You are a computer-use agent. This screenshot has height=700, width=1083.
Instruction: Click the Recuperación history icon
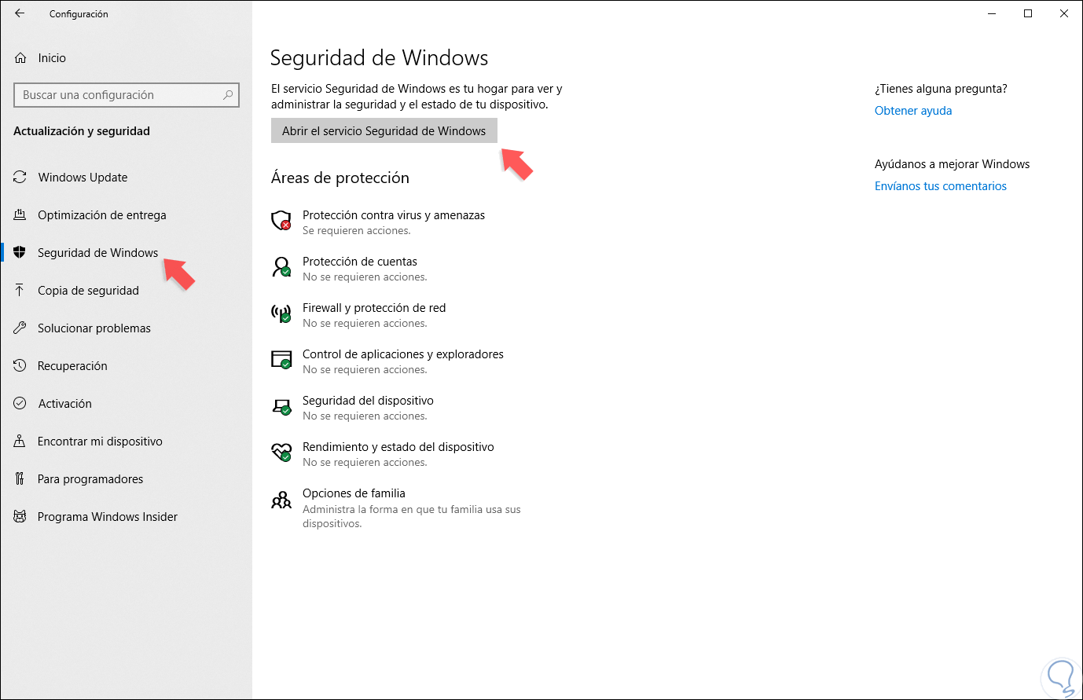20,366
